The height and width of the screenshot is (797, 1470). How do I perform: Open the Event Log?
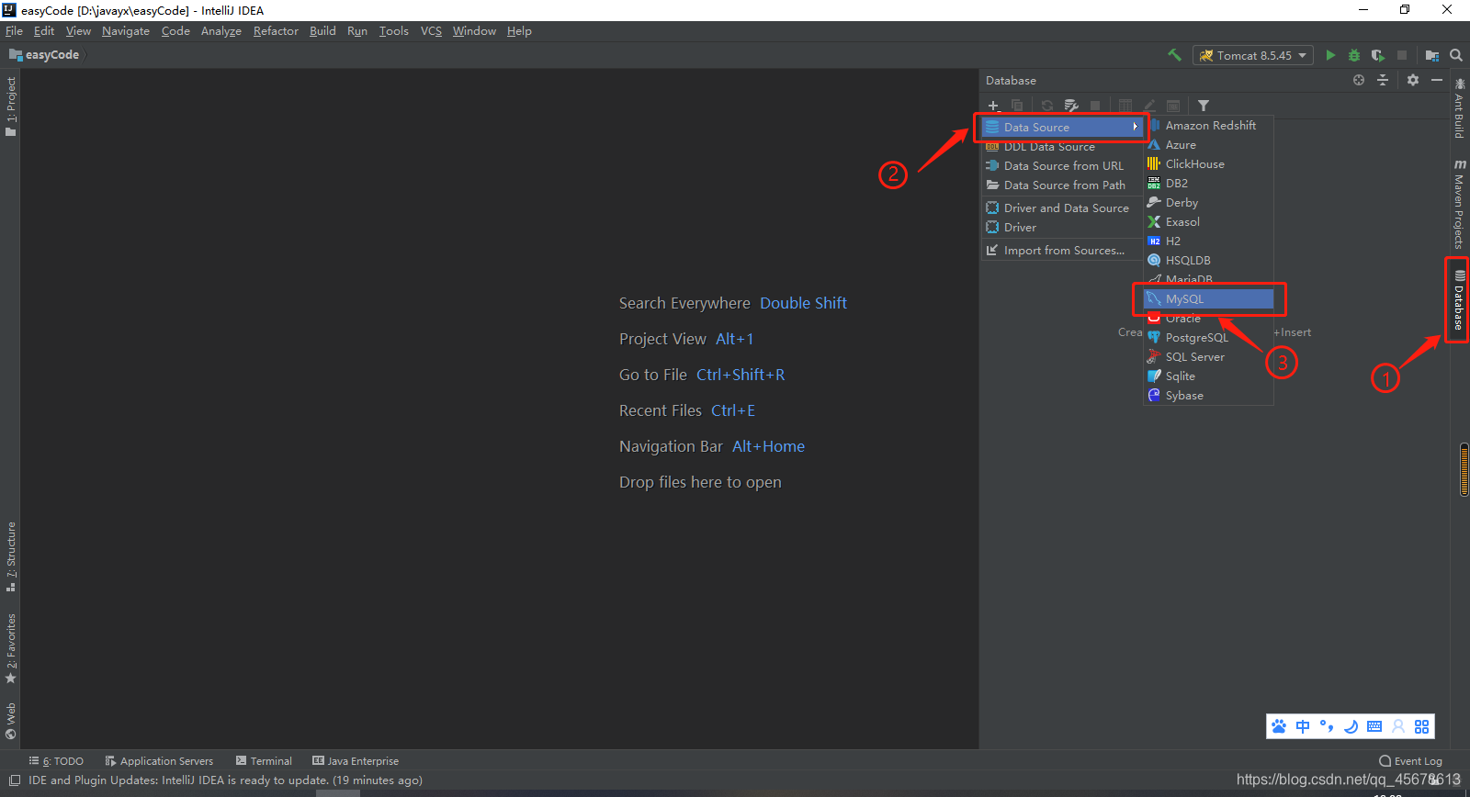[1410, 761]
